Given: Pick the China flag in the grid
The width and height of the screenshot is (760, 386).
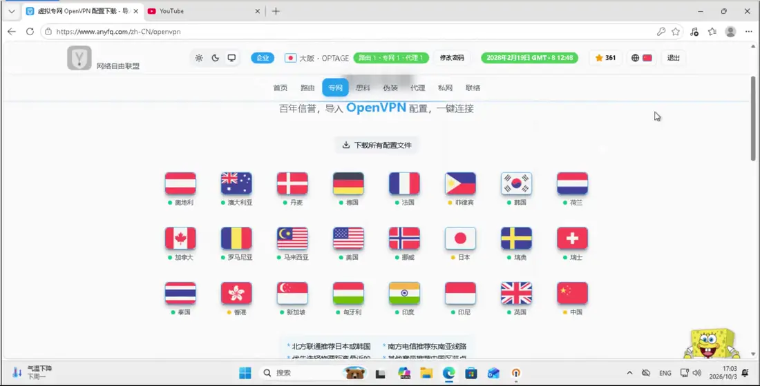Looking at the screenshot, I should tap(573, 293).
